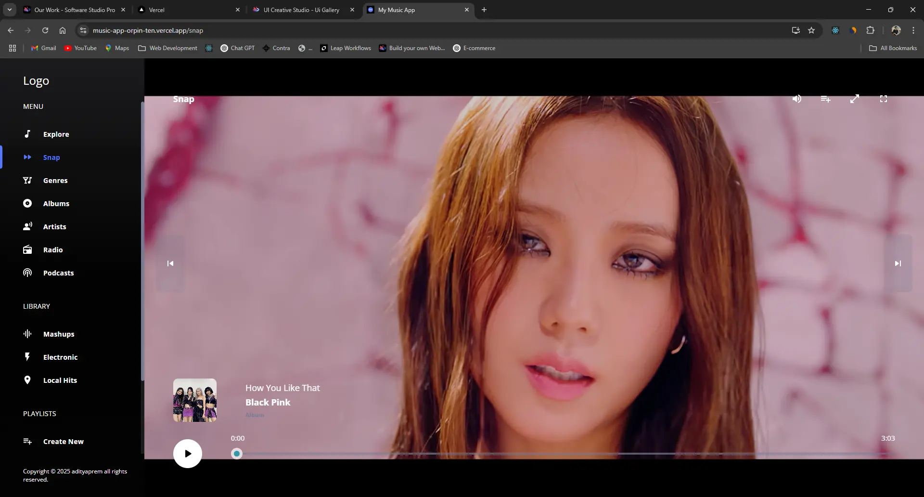
Task: Toggle fullscreen on the player
Action: pyautogui.click(x=884, y=99)
